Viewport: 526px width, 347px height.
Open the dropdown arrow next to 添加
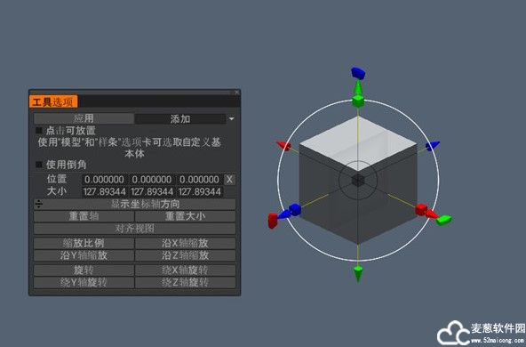tap(232, 119)
